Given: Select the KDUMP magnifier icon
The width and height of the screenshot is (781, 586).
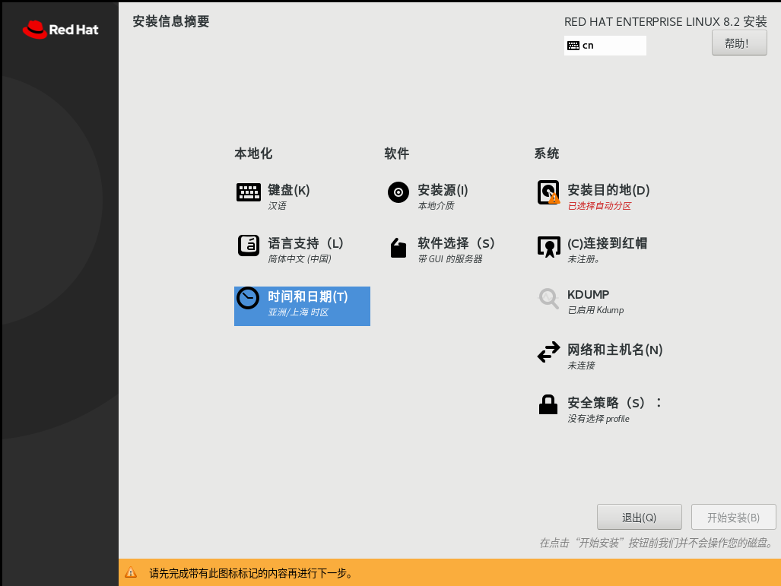Looking at the screenshot, I should pyautogui.click(x=548, y=298).
